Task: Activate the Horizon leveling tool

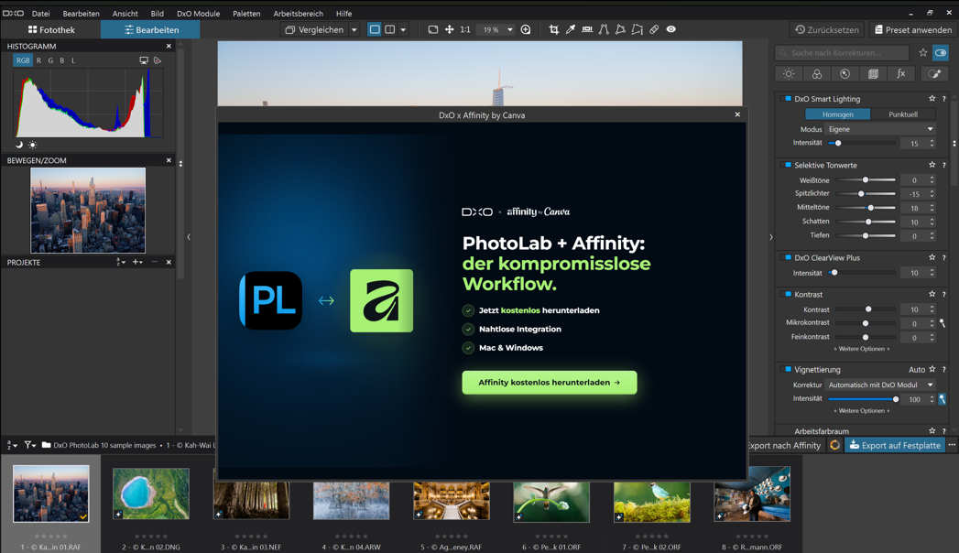Action: click(x=587, y=29)
